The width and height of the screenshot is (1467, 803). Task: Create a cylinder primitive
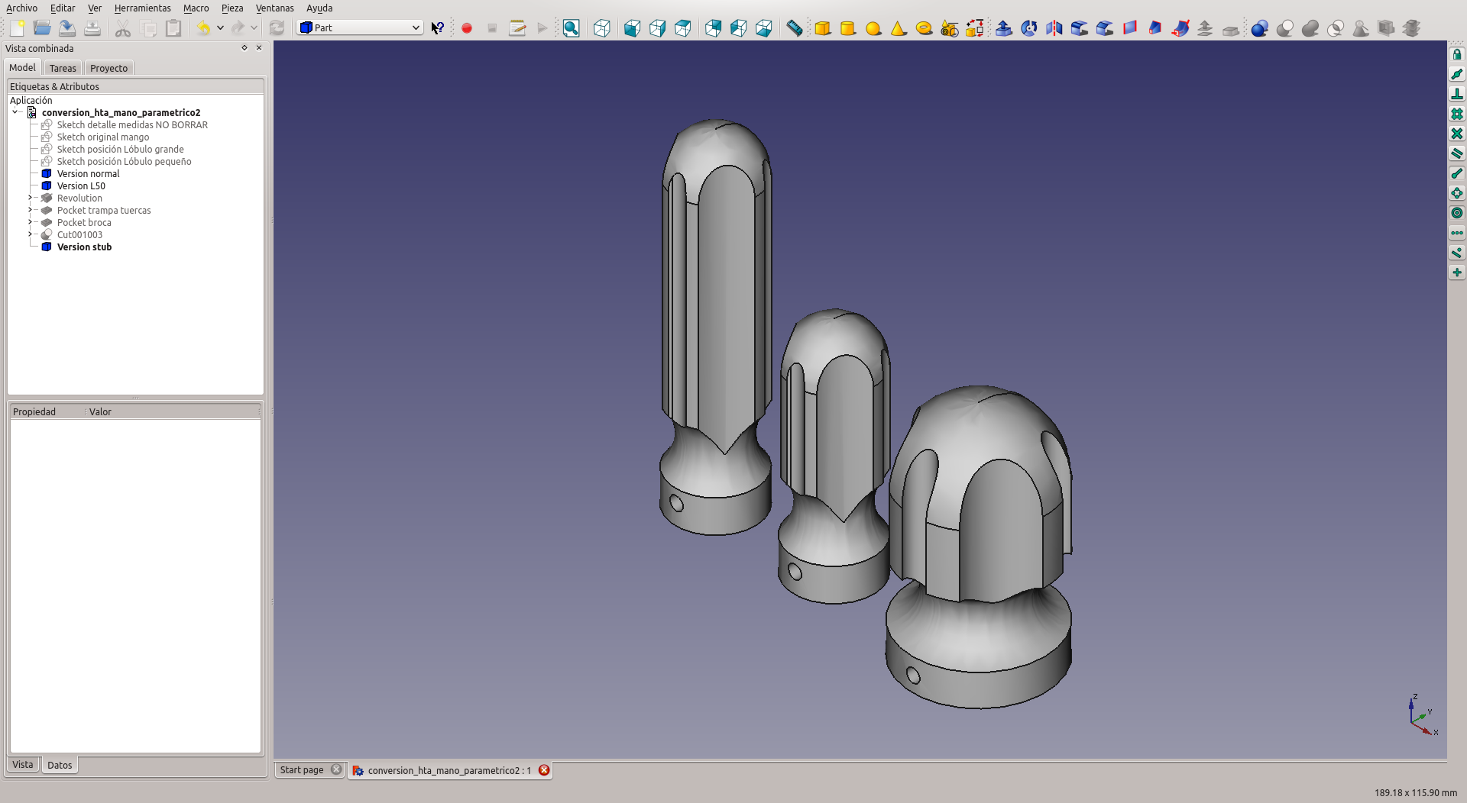(848, 28)
